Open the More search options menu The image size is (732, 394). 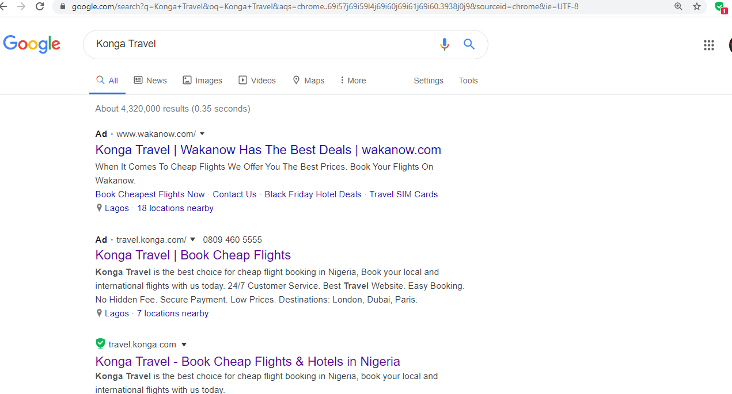pos(353,81)
